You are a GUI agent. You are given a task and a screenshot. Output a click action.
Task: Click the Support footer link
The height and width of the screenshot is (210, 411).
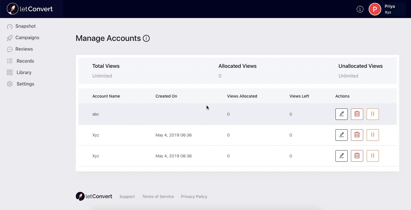tap(127, 197)
